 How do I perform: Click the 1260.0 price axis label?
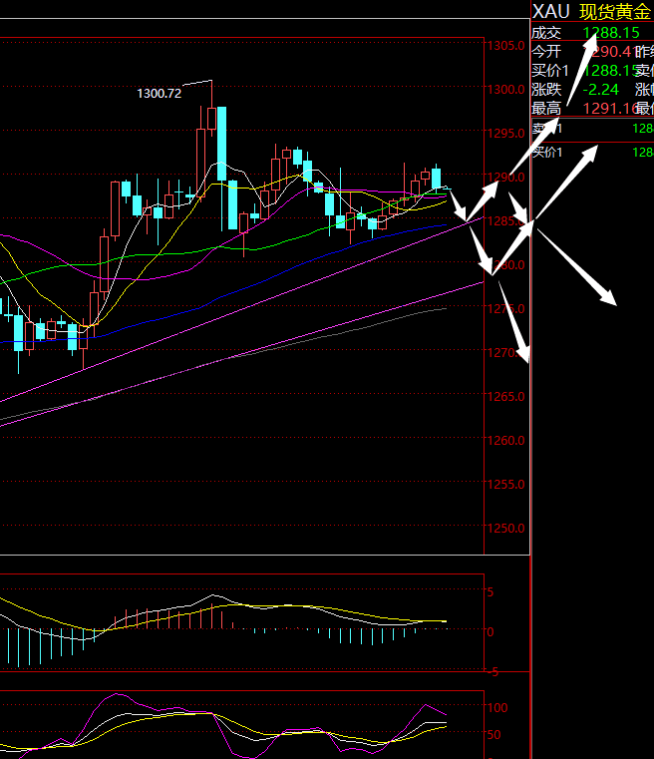[506, 441]
